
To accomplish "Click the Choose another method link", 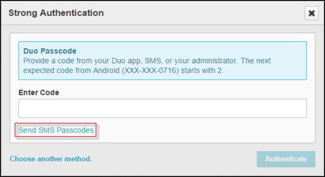I will tap(51, 159).
